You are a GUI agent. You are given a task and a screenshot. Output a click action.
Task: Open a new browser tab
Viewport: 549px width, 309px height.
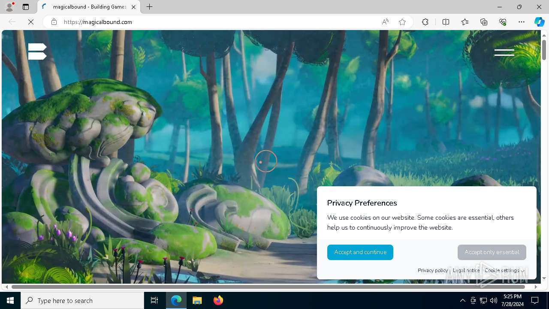click(149, 7)
